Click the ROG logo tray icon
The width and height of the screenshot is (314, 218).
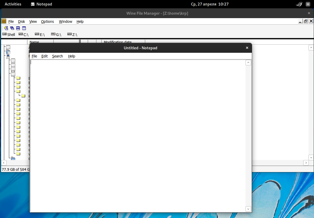coord(299,4)
